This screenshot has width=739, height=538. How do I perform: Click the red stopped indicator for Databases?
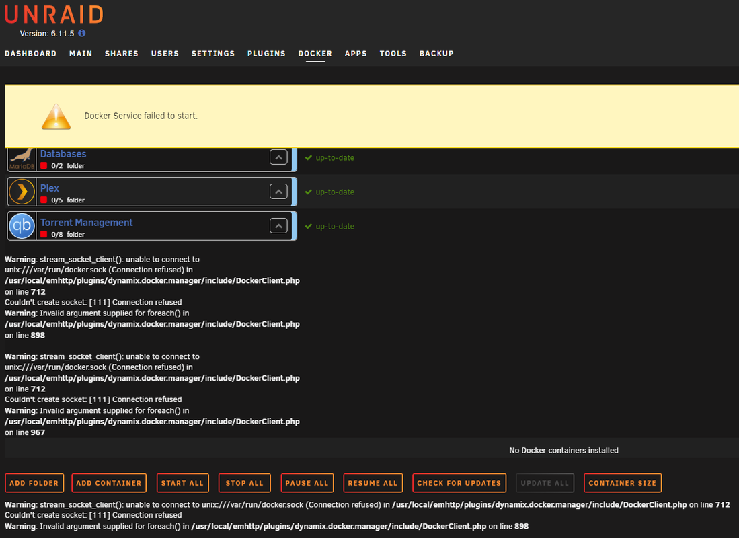pyautogui.click(x=44, y=165)
